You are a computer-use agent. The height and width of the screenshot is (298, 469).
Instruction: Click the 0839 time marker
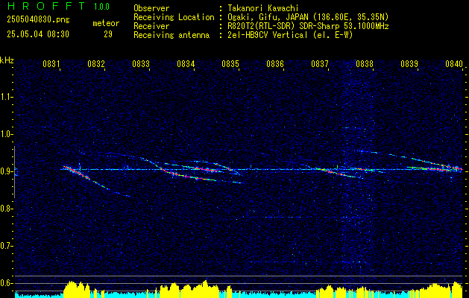click(409, 63)
